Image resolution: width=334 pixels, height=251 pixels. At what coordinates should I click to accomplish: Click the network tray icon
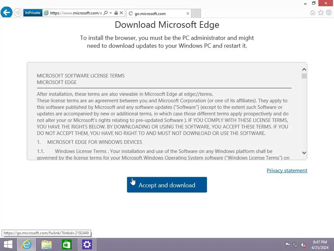(296, 244)
